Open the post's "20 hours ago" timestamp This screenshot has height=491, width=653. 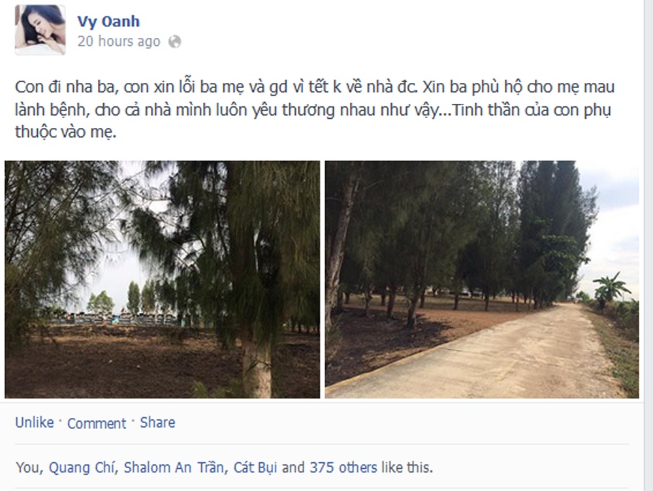tap(119, 41)
